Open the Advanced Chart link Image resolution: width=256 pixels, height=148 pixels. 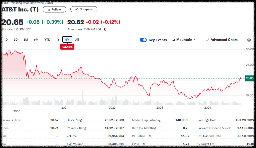(222, 40)
